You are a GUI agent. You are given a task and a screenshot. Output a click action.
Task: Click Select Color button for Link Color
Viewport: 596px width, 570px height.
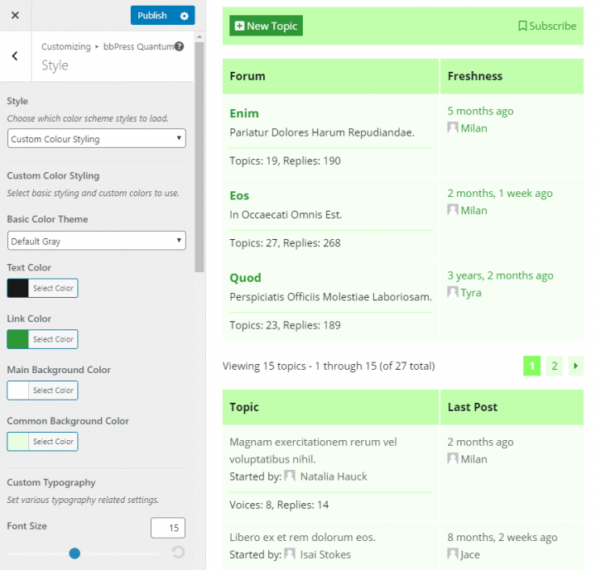tap(53, 339)
